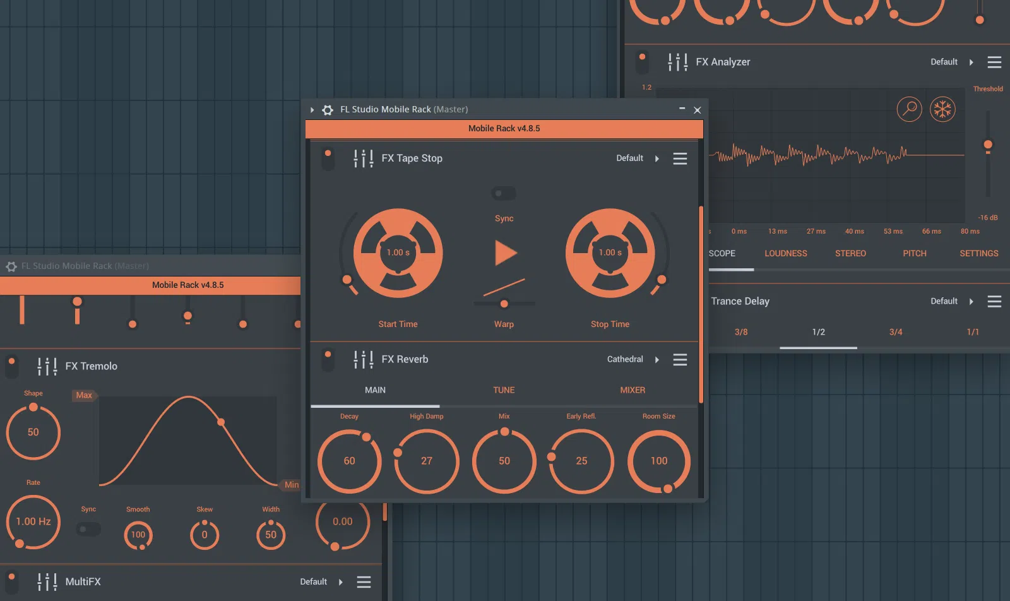Screen dimensions: 1010x601
Task: Click the snowflake freeze icon in FX Analyzer
Action: point(942,110)
